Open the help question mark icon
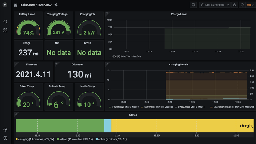This screenshot has height=144, width=256. [6, 138]
